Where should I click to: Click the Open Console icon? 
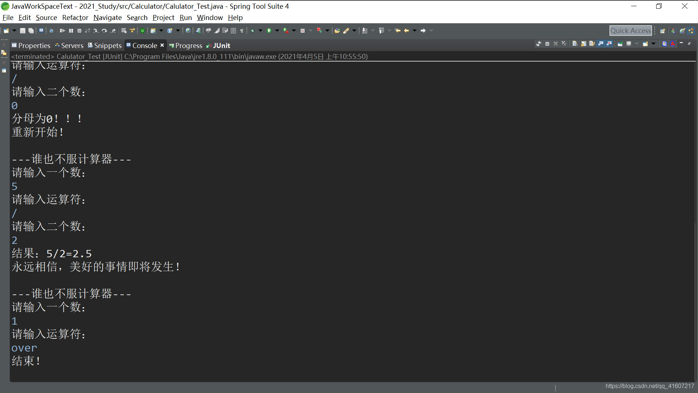(x=645, y=44)
